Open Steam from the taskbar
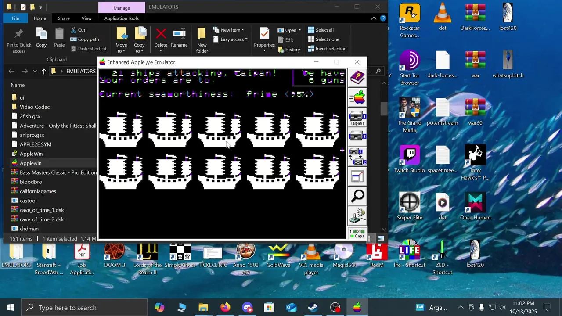Image resolution: width=562 pixels, height=316 pixels. pyautogui.click(x=313, y=308)
